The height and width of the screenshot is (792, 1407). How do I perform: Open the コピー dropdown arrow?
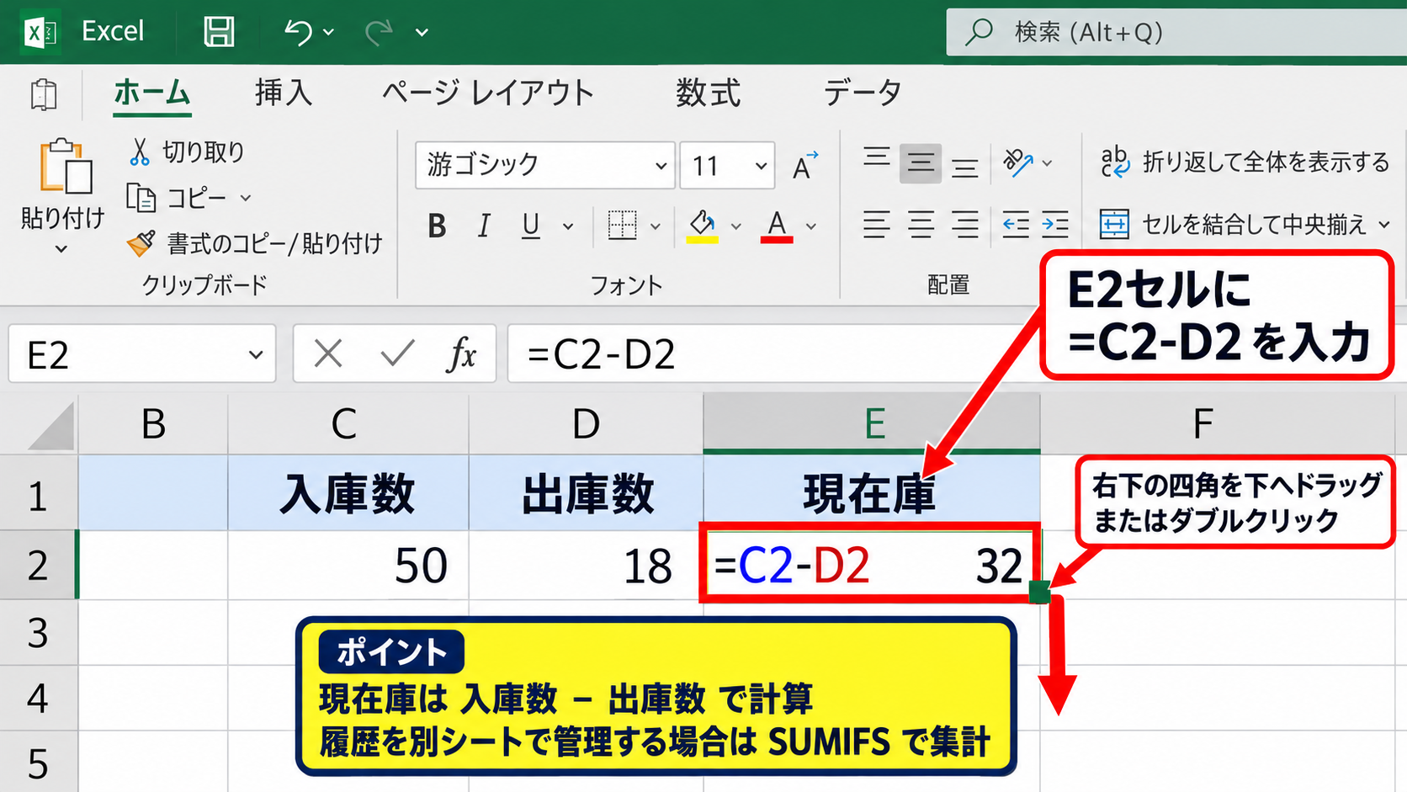click(246, 199)
